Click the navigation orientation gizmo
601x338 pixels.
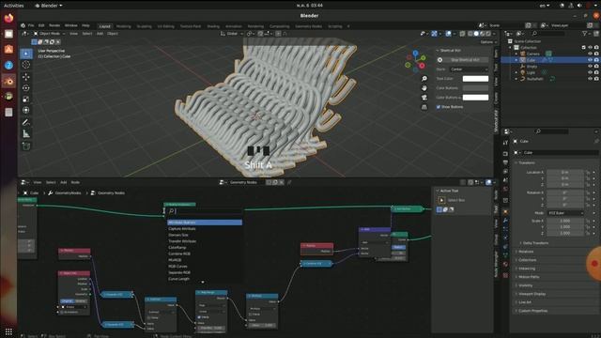coord(415,61)
